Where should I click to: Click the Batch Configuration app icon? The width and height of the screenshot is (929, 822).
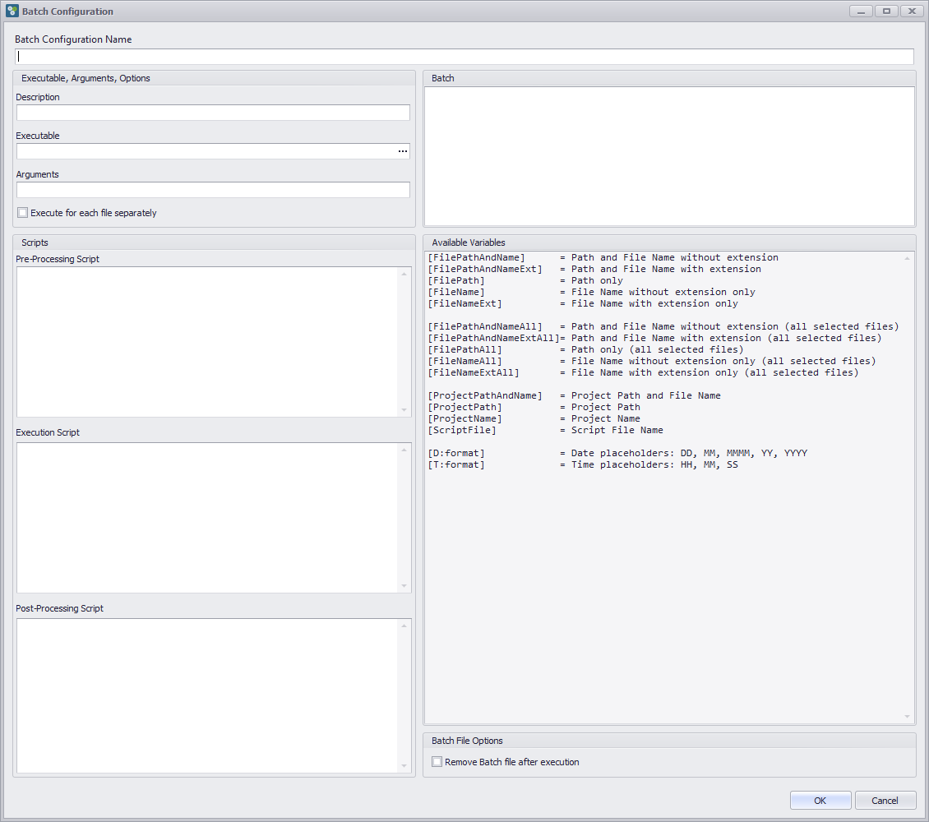(x=12, y=12)
